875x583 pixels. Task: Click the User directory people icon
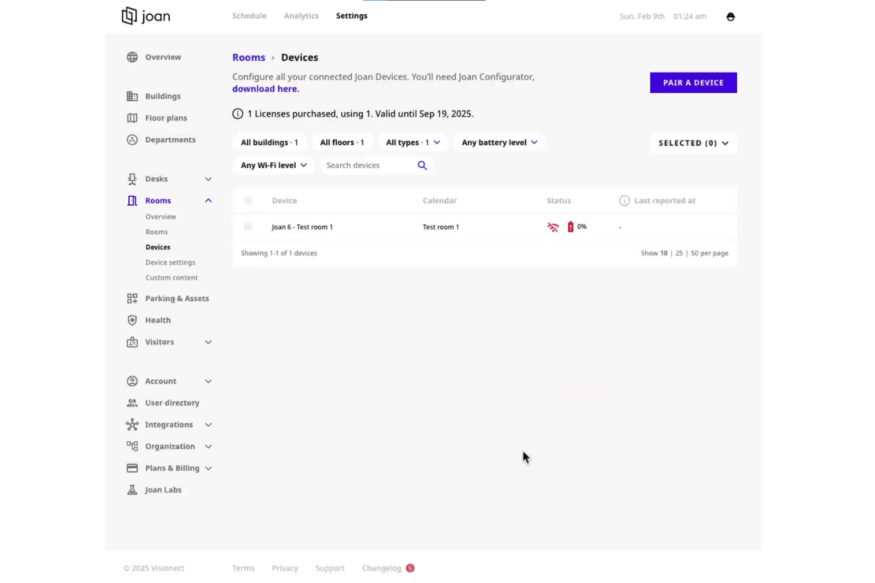(x=132, y=403)
